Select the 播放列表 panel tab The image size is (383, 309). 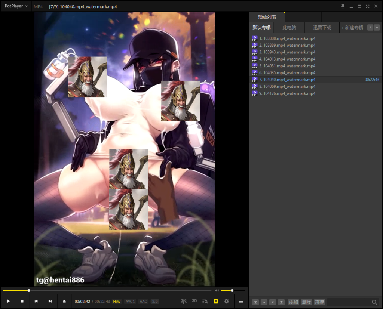(x=267, y=17)
